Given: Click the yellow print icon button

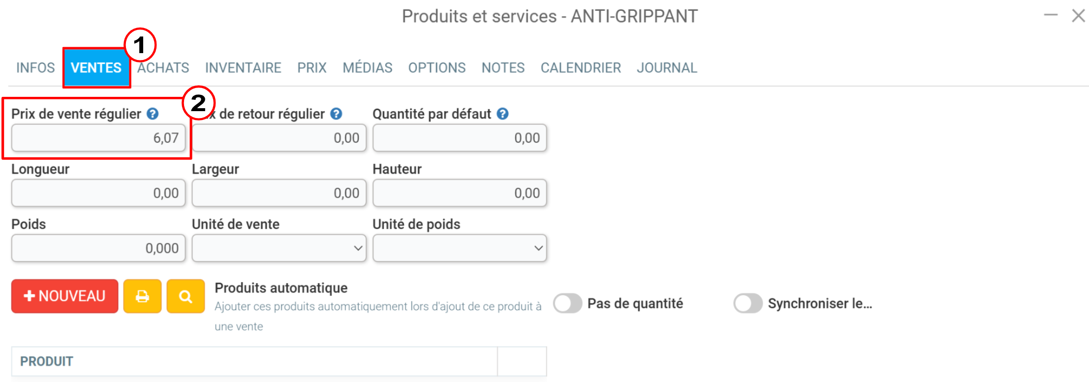Looking at the screenshot, I should pyautogui.click(x=142, y=296).
